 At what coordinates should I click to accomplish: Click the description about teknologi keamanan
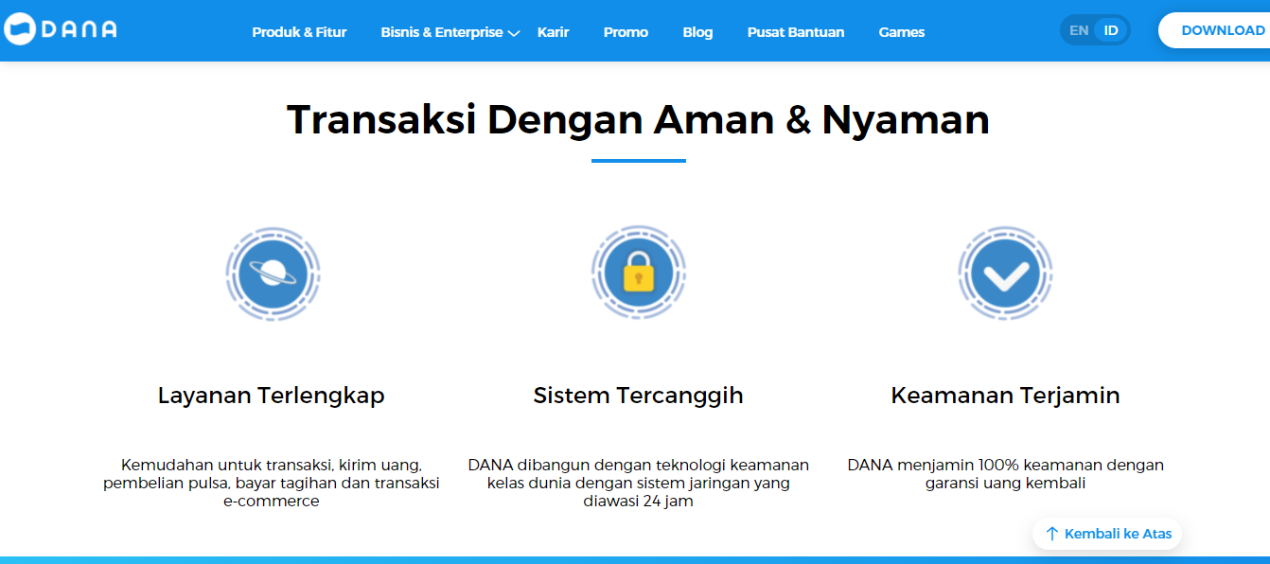pyautogui.click(x=639, y=484)
